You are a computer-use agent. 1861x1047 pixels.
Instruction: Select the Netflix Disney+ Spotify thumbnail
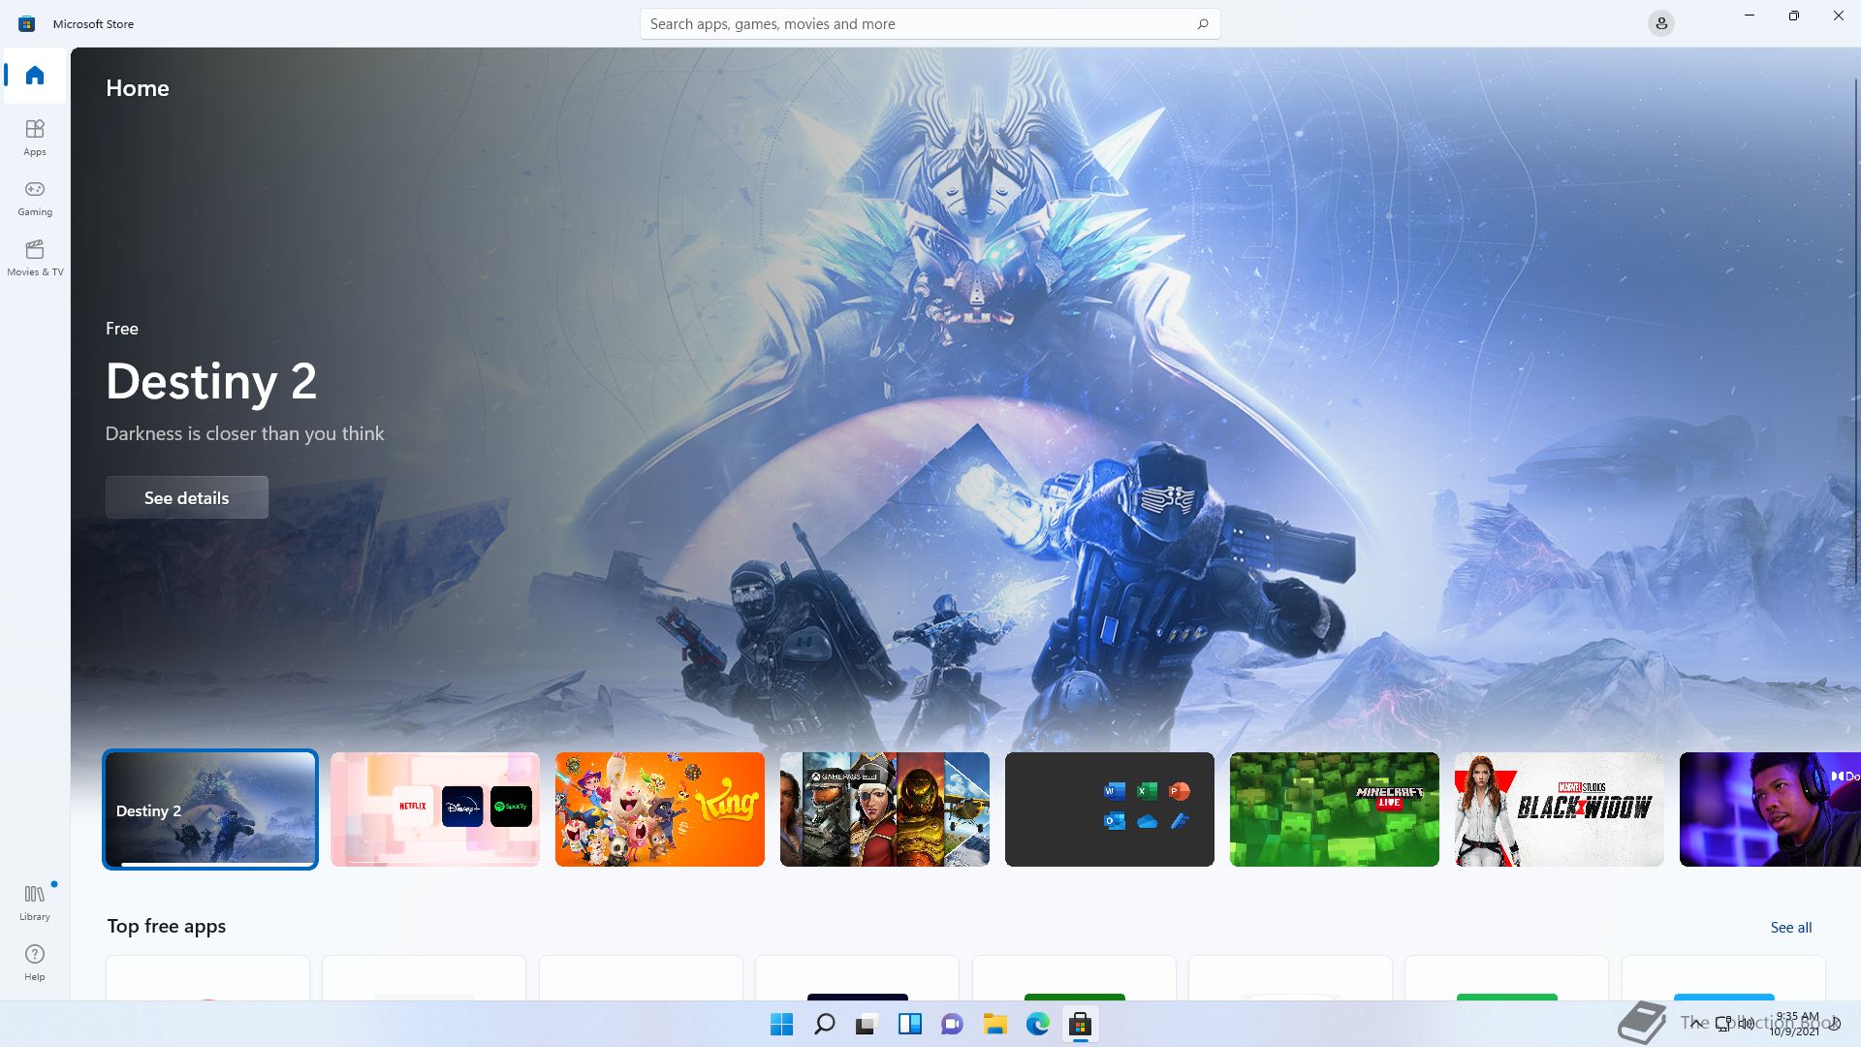click(435, 809)
